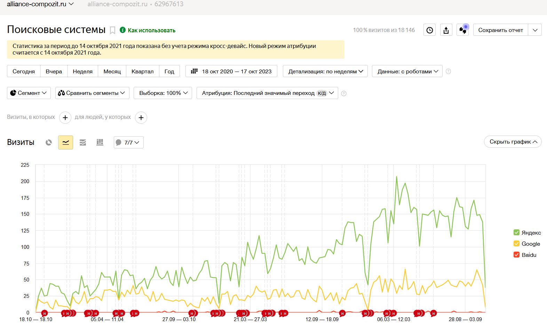Switch chart to pie diagram view
Screen dimensions: 547x326
(49, 142)
